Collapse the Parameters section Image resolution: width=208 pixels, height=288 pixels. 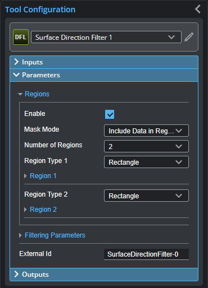tap(104, 75)
